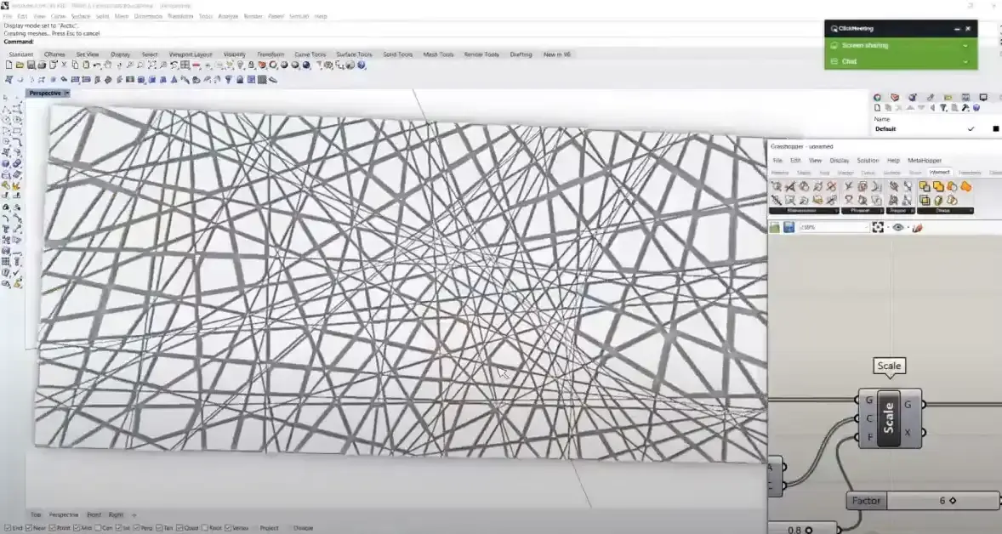Screen dimensions: 1002x534
Task: Click the Save icon in Rhino toolbar
Action: point(31,65)
